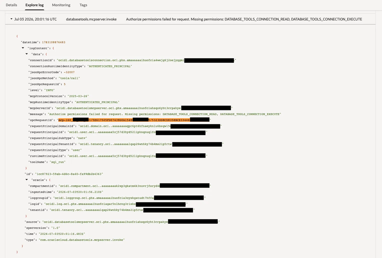Click the connectionId value
Screen dimensions: 382x258
pyautogui.click(x=146, y=60)
